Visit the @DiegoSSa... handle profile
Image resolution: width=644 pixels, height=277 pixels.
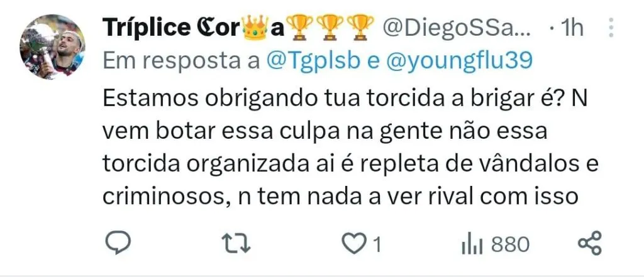pos(458,28)
